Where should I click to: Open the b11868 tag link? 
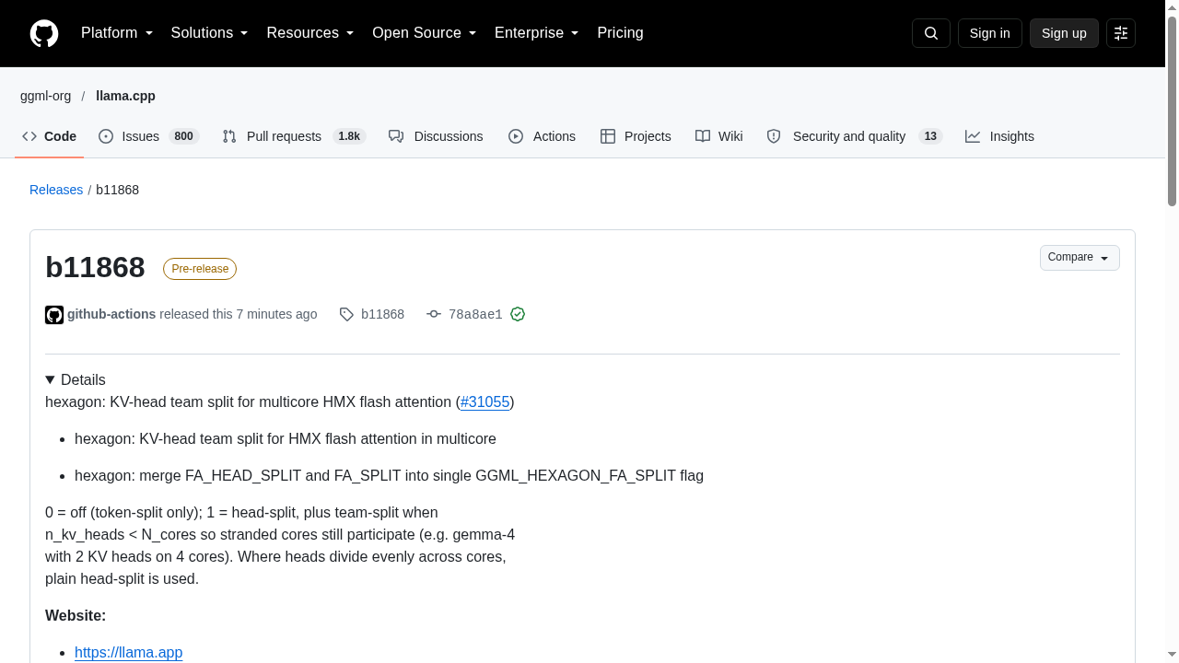point(382,314)
